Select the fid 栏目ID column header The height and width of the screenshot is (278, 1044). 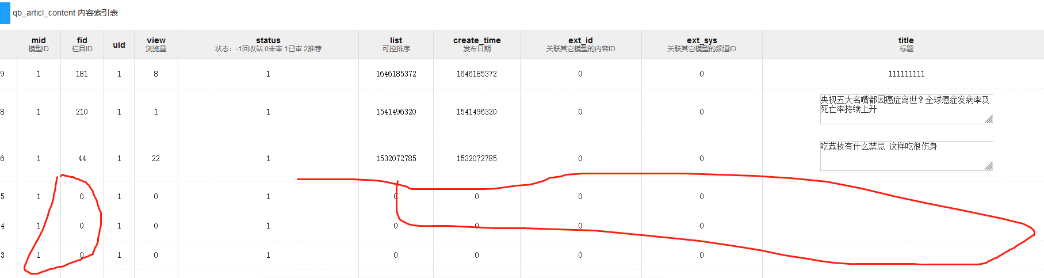(82, 44)
